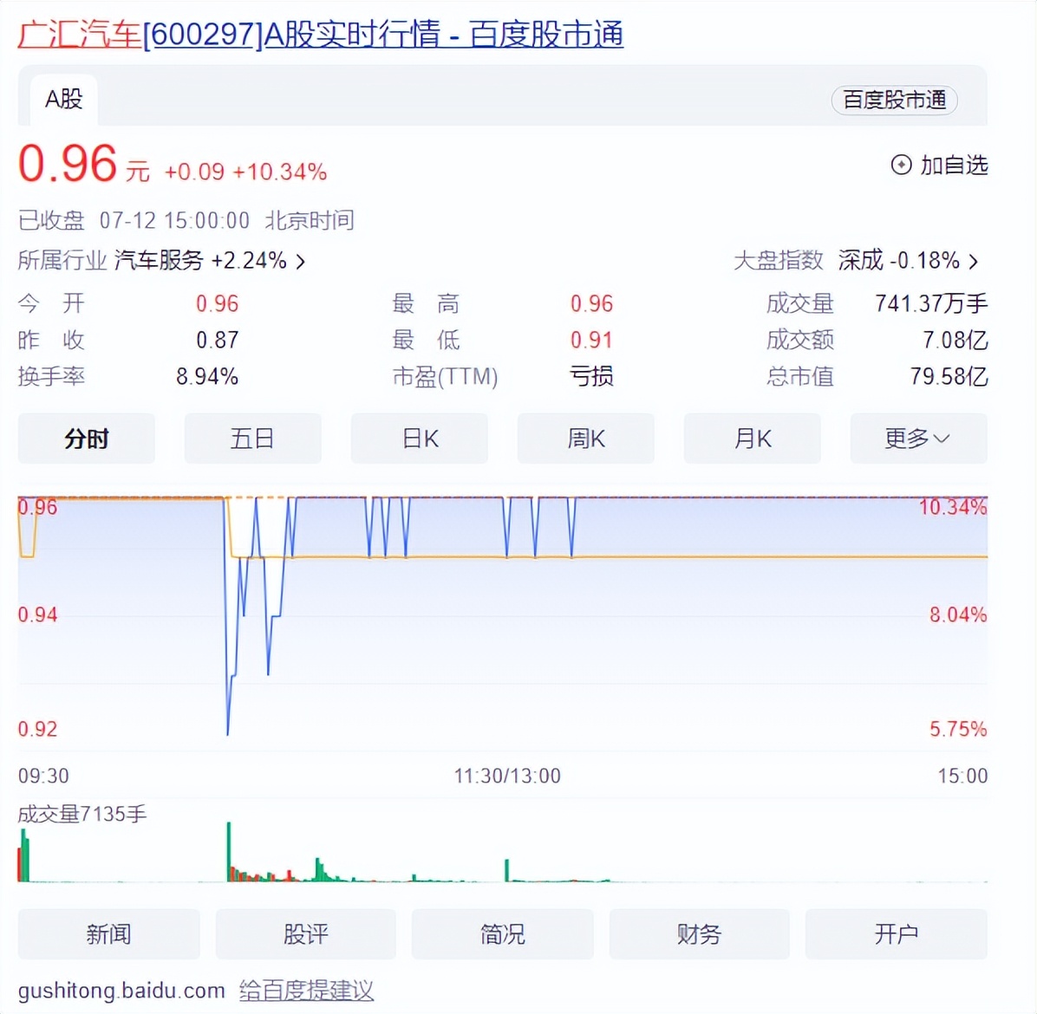Click the 百度股市通 badge button
This screenshot has height=1014, width=1037.
(x=894, y=100)
